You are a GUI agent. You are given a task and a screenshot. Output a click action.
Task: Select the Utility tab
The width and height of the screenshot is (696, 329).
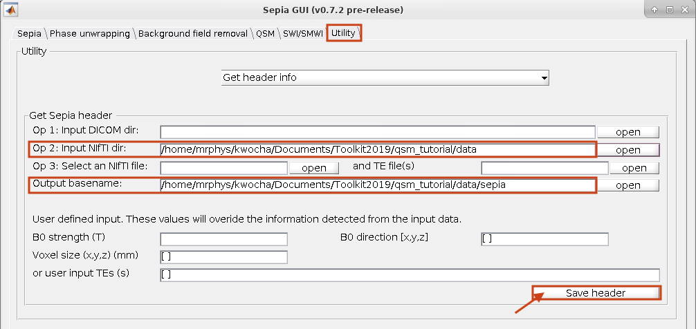344,33
